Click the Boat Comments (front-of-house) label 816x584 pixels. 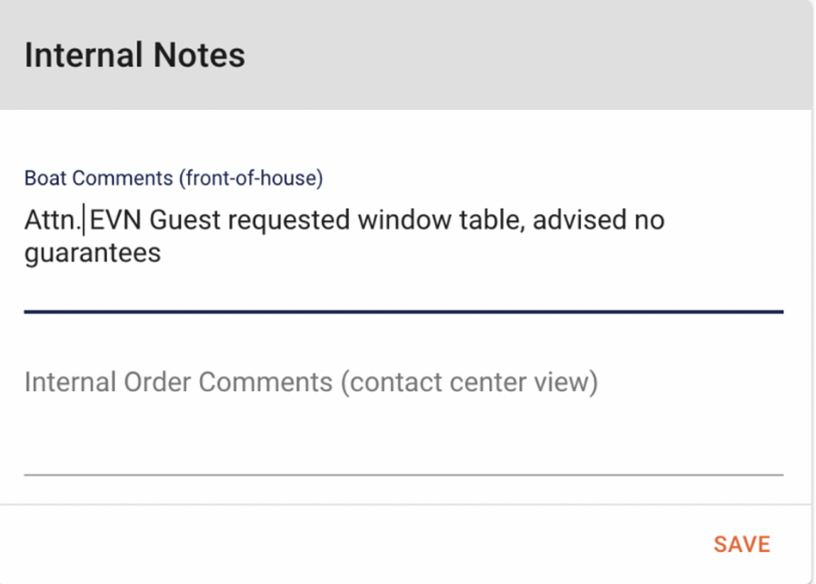173,178
